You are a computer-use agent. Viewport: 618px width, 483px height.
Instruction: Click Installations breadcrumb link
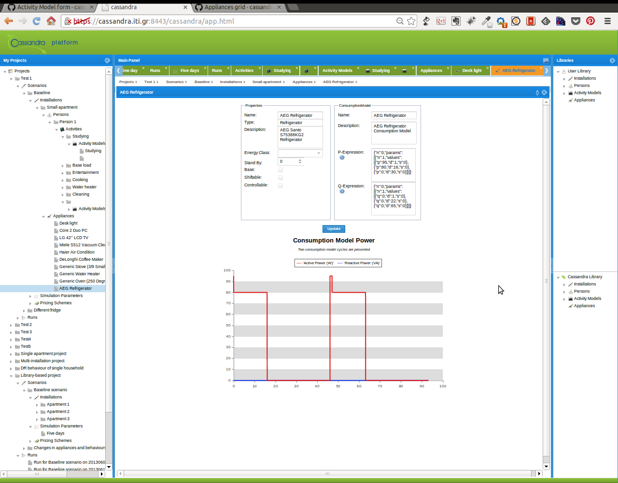click(231, 82)
